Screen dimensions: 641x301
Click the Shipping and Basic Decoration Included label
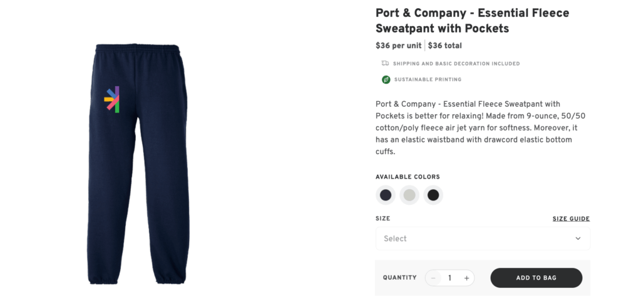point(456,64)
